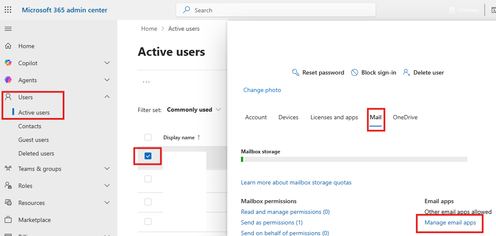The width and height of the screenshot is (496, 236).
Task: Click the Delete user button
Action: coord(423,73)
